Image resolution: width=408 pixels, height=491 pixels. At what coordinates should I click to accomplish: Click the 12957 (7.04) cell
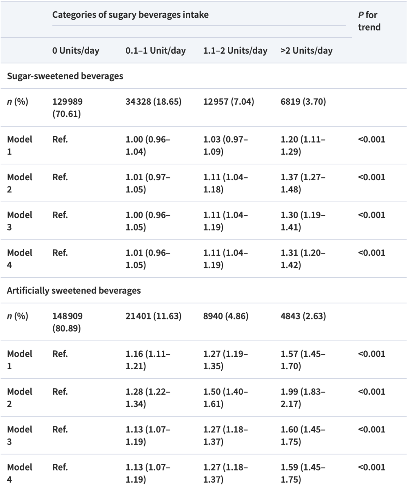tap(229, 102)
